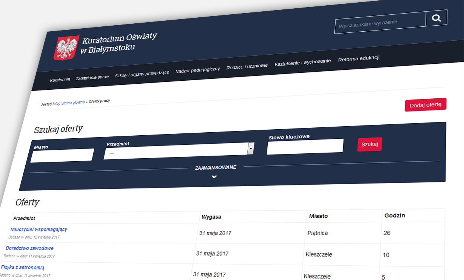This screenshot has width=464, height=280.
Task: Open the Fizyka z astronomią offer
Action: pos(23,268)
